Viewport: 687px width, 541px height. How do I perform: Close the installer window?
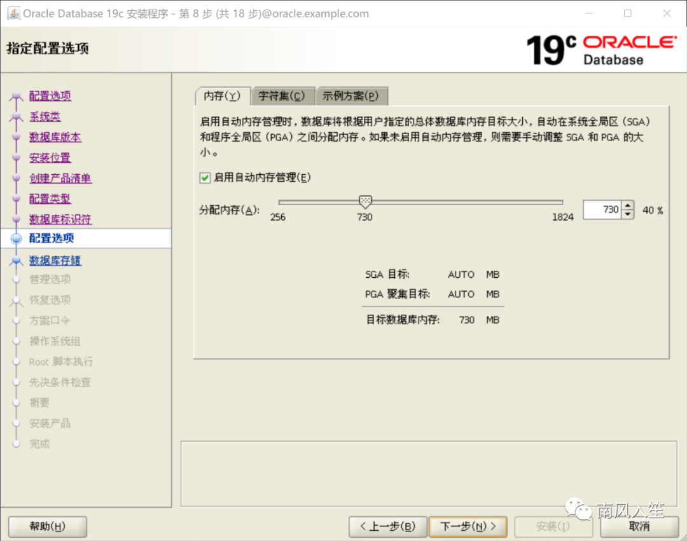[667, 13]
